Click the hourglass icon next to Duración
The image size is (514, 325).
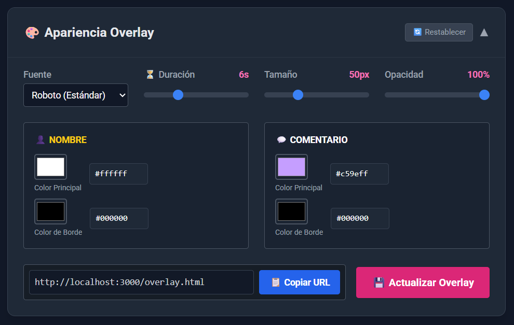point(150,75)
